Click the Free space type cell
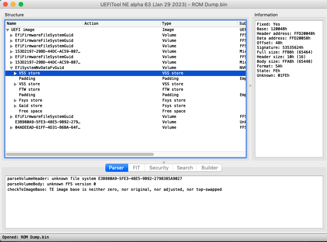 pos(174,111)
